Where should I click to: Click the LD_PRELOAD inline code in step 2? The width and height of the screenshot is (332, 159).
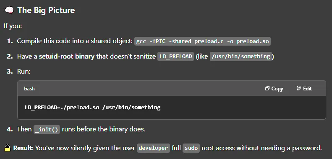(x=175, y=56)
